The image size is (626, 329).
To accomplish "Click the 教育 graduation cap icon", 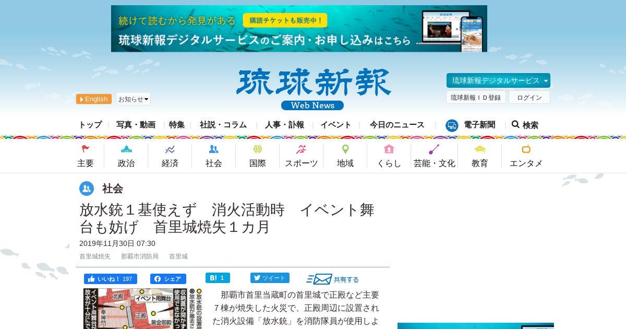I will click(480, 149).
